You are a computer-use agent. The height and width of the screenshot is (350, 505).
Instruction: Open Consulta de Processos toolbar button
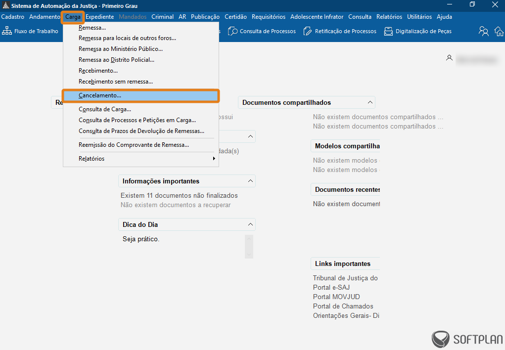262,31
